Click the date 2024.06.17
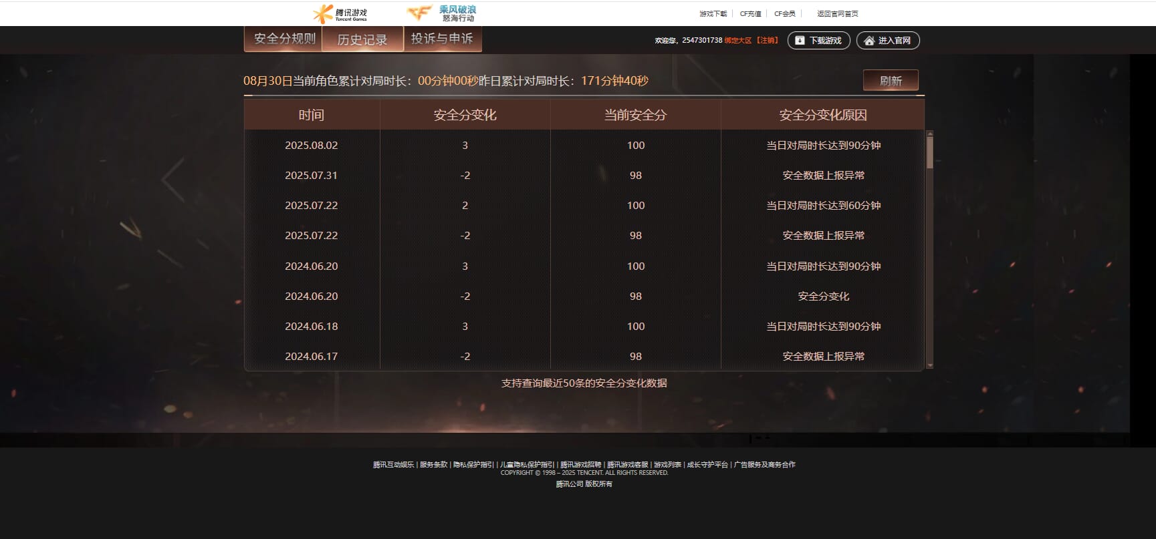Image resolution: width=1156 pixels, height=539 pixels. [312, 357]
